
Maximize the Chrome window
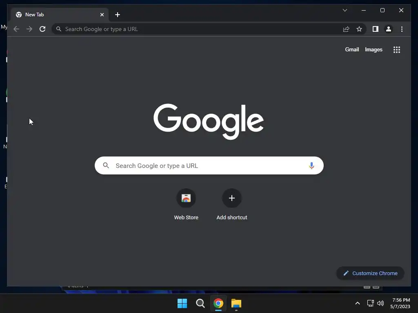382,10
